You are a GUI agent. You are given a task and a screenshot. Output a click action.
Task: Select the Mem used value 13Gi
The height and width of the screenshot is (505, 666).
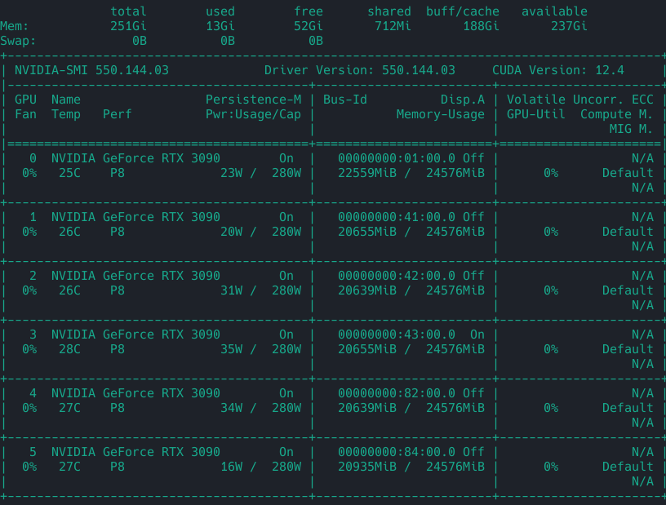click(x=220, y=26)
